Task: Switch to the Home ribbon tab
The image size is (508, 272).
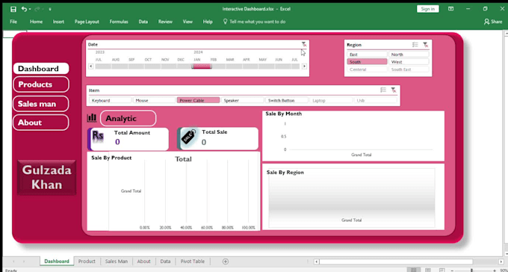Action: (36, 22)
